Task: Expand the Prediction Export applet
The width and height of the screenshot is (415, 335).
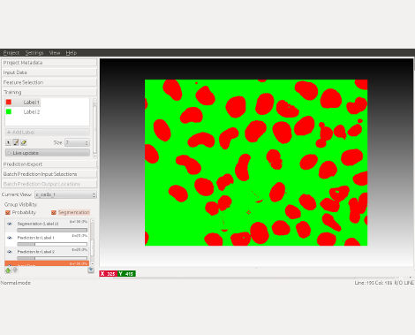Action: 49,164
